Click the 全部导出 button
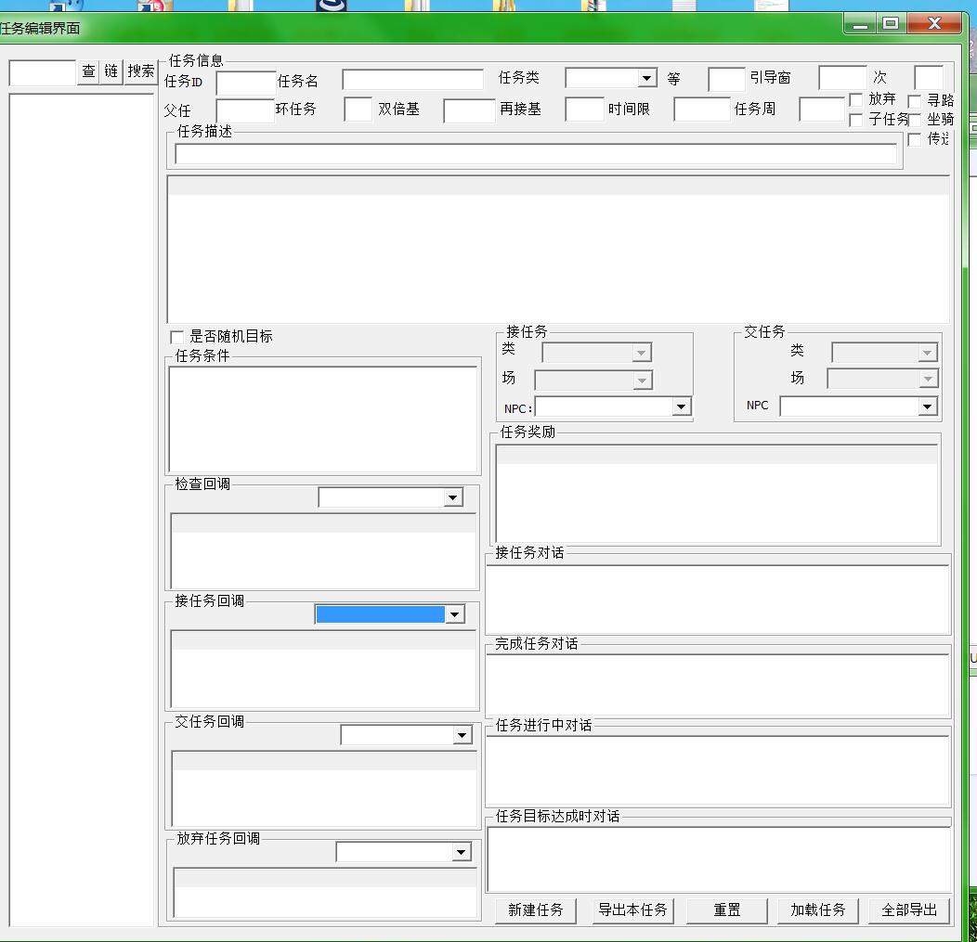The height and width of the screenshot is (942, 977). point(909,910)
